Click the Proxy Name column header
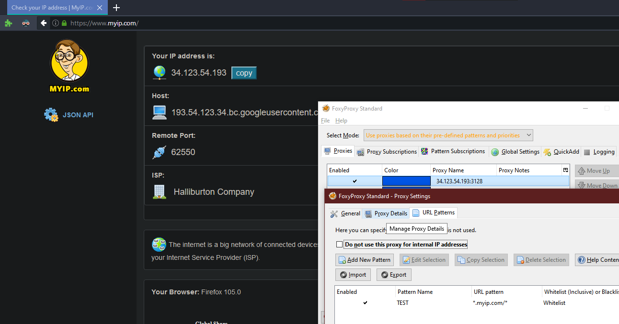619x324 pixels. coord(463,170)
